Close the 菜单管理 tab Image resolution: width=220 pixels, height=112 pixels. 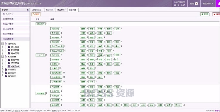[x=66, y=9]
